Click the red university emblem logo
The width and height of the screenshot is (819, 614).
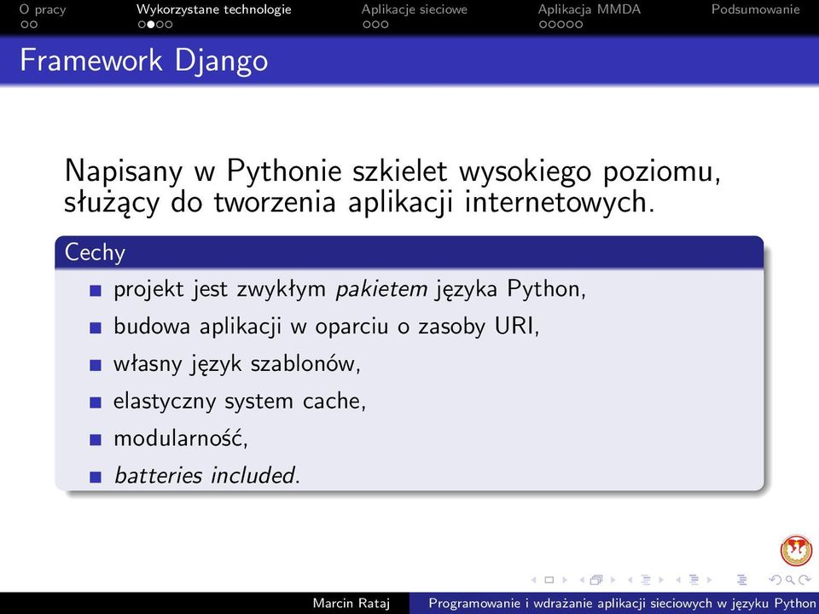tap(796, 550)
